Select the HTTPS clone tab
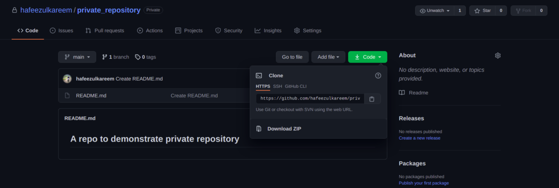The width and height of the screenshot is (559, 188). click(263, 86)
